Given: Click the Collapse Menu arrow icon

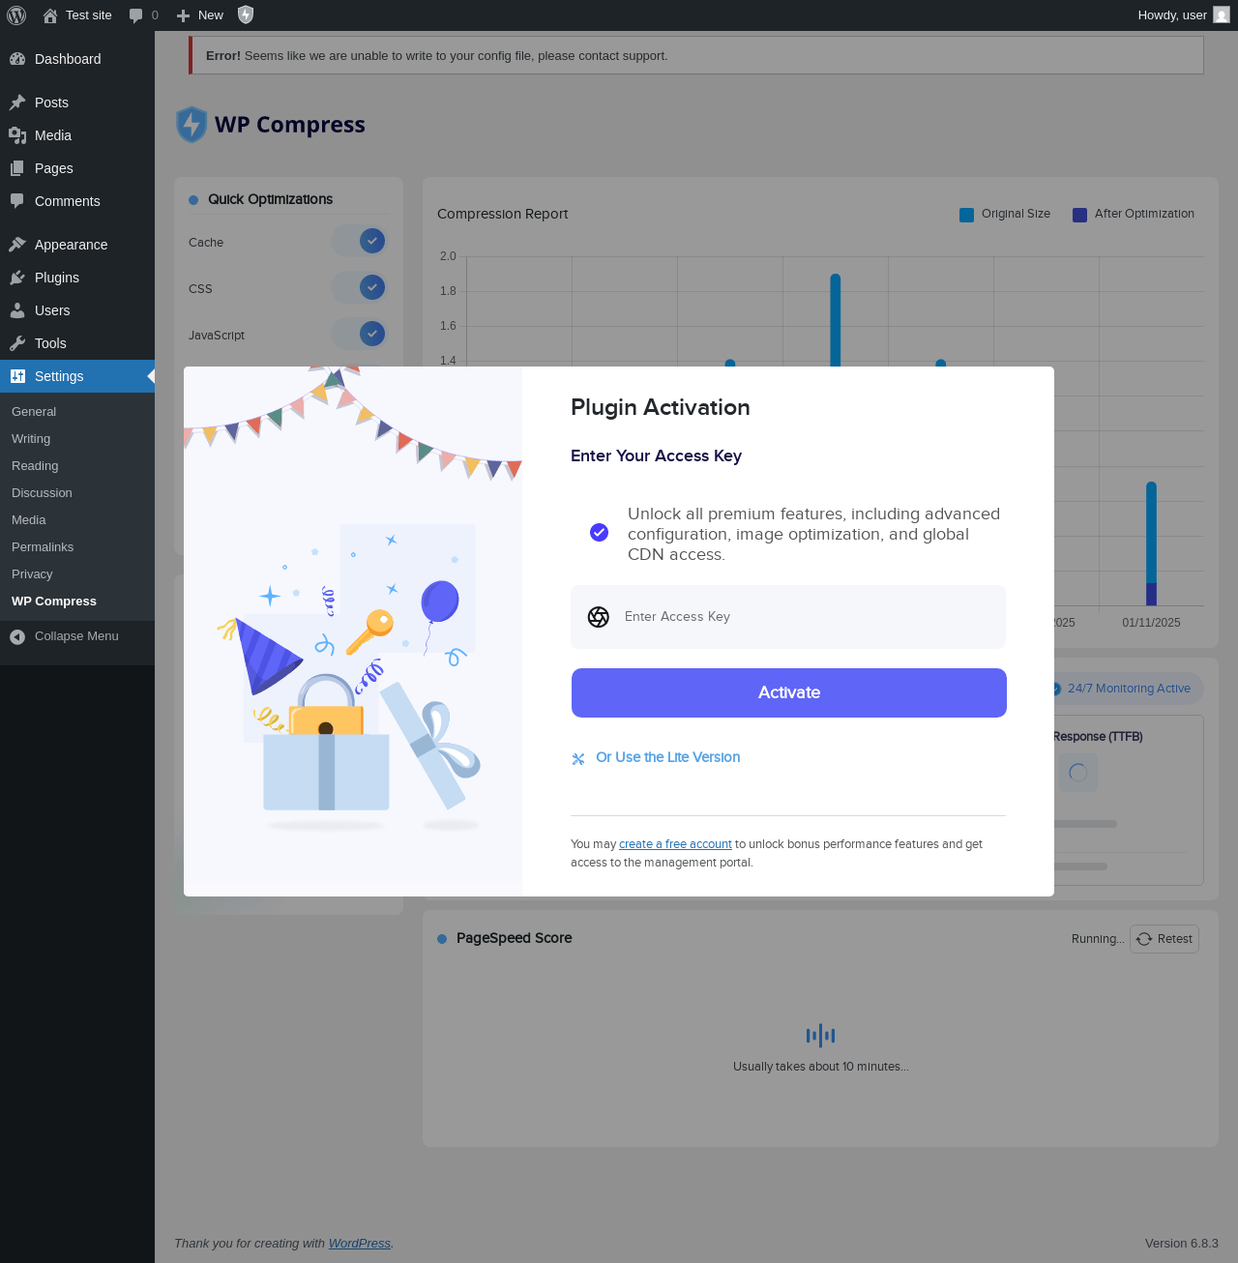Looking at the screenshot, I should 17,636.
